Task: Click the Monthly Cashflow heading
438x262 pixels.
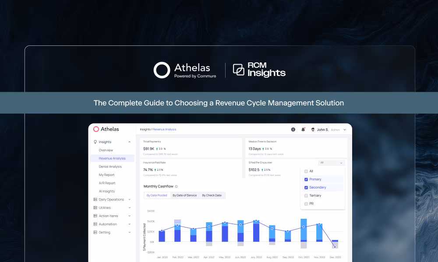Action: pos(159,186)
